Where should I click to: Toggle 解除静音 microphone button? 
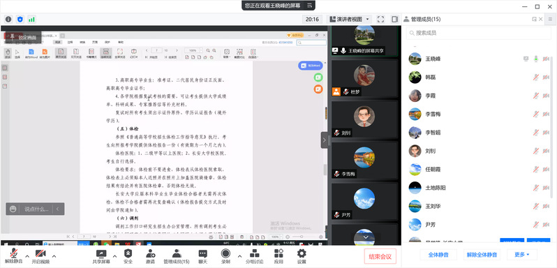point(14,256)
